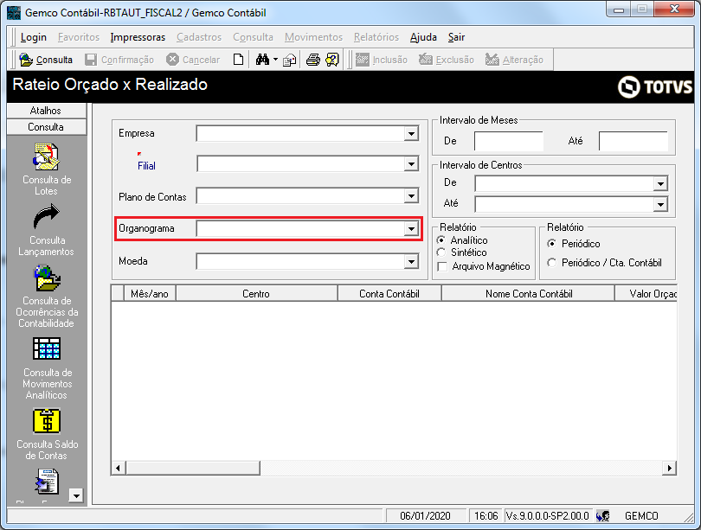Open the Consulta de Lotes shortcut icon
Screen dimensions: 701x530
pos(46,156)
